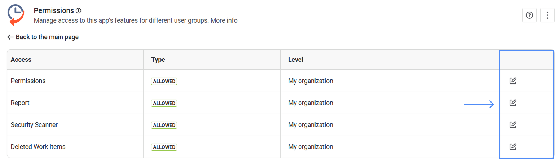Open the three-dot more options menu
The image size is (559, 164).
tap(547, 15)
